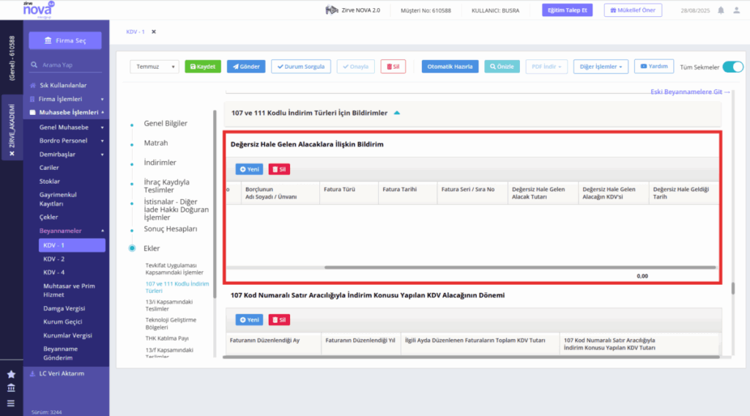The width and height of the screenshot is (750, 416).
Task: Open Beyanname Gönderim
Action: (x=60, y=353)
